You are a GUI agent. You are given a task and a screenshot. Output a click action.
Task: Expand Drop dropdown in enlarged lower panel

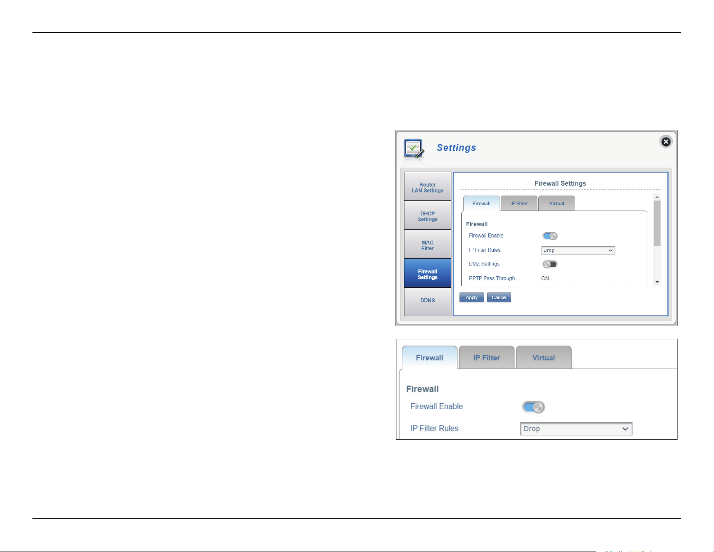tap(576, 429)
